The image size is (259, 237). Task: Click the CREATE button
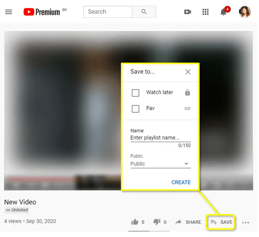point(181,182)
